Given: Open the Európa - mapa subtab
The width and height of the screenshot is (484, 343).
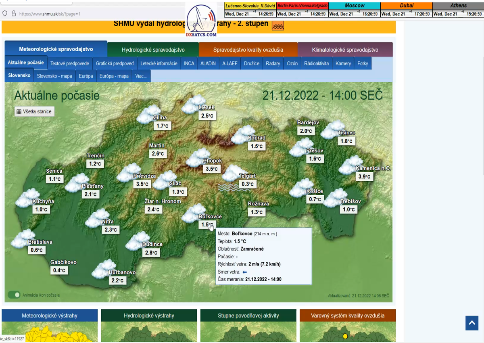Looking at the screenshot, I should (x=114, y=76).
